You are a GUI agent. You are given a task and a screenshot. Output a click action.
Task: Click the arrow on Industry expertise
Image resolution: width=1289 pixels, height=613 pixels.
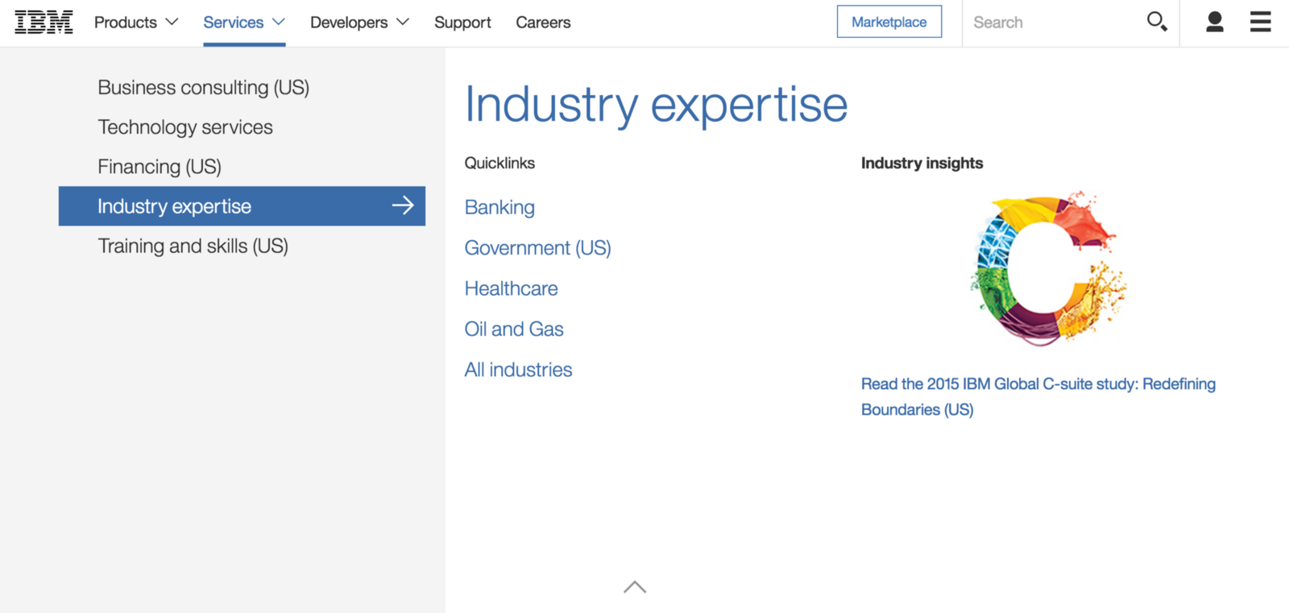pos(403,206)
